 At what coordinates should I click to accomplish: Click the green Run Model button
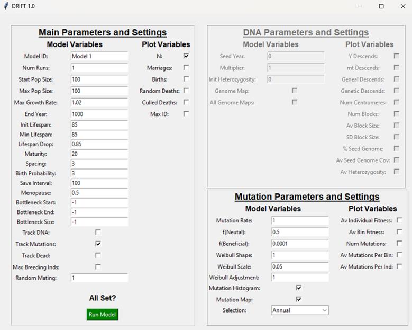click(102, 314)
